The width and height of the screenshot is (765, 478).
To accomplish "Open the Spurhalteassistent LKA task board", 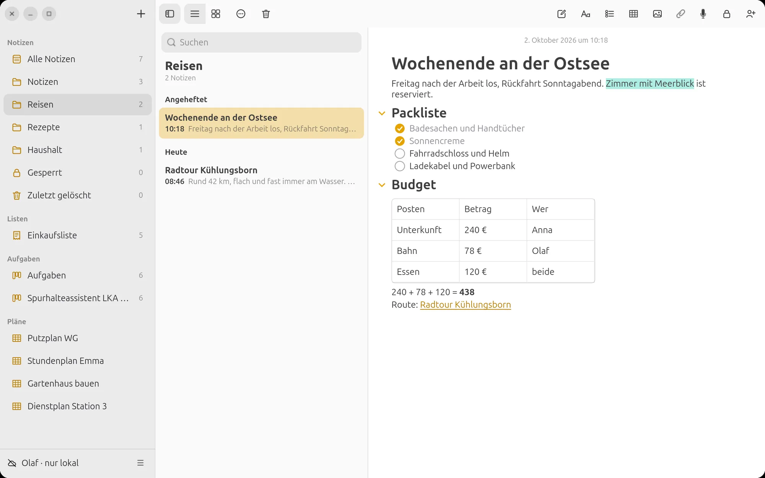I will click(x=78, y=298).
